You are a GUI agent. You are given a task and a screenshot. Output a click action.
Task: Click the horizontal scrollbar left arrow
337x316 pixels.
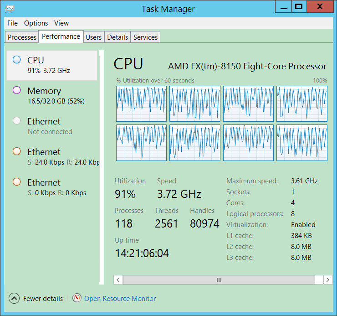tap(118, 280)
